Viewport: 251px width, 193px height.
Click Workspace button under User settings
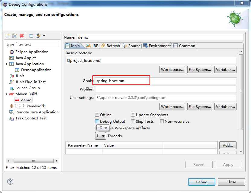click(x=172, y=107)
